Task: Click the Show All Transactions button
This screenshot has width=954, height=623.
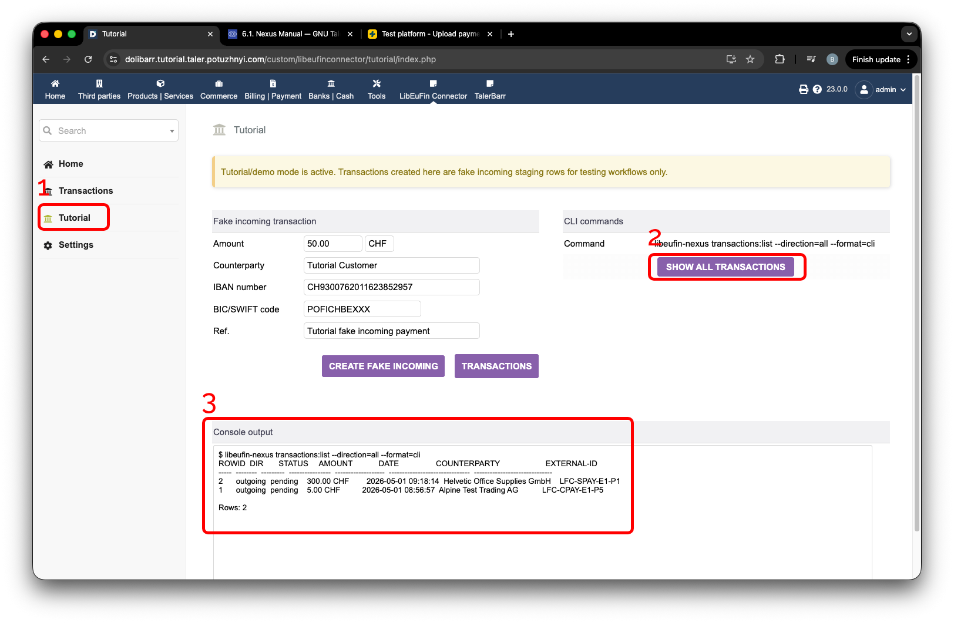Action: 725,267
